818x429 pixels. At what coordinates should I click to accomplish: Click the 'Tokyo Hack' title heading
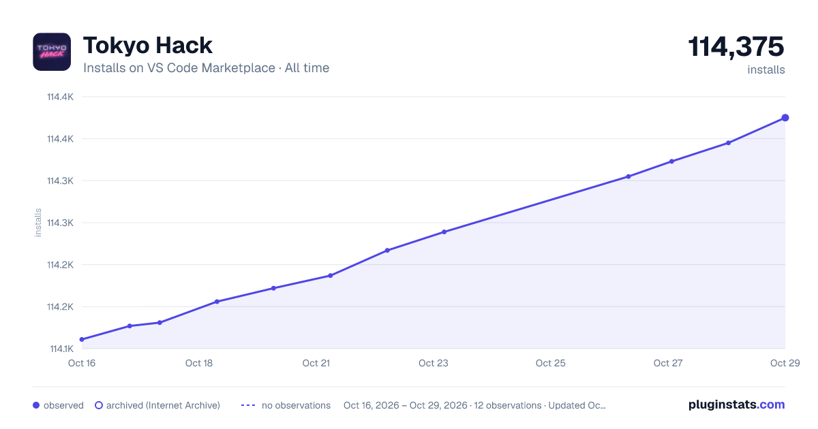coord(148,46)
